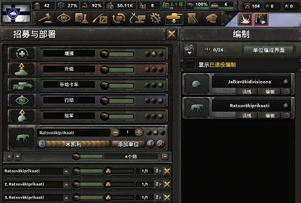The height and width of the screenshot is (203, 301).
Task: Increase unit count with the plus stepper
Action: pos(139,132)
